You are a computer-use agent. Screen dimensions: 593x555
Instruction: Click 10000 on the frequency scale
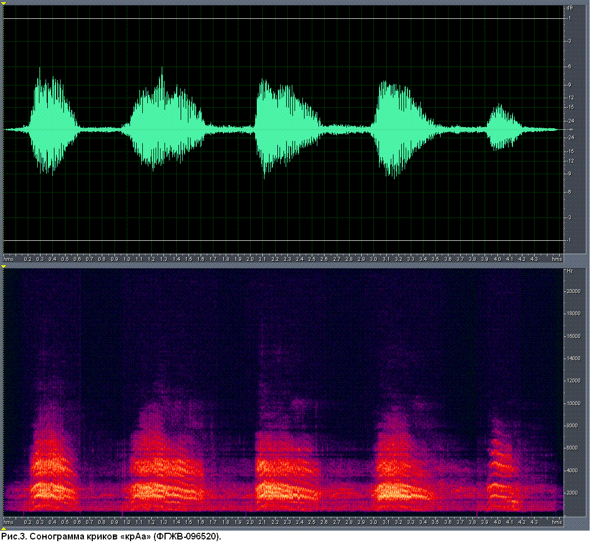[x=574, y=403]
